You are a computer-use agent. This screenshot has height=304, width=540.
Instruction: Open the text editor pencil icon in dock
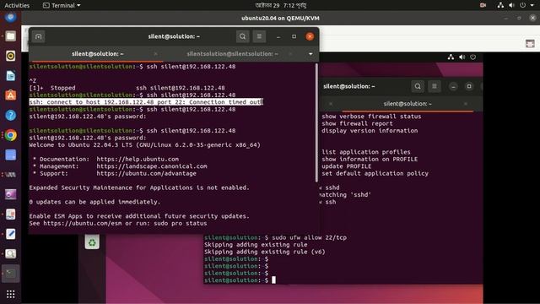point(10,234)
